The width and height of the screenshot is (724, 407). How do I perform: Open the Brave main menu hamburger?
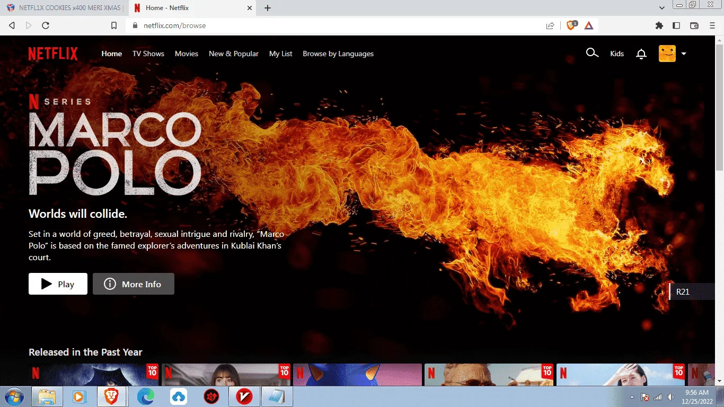(712, 25)
